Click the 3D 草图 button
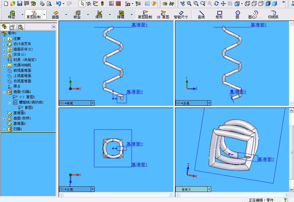This screenshot has width=294, height=202. coord(163,15)
